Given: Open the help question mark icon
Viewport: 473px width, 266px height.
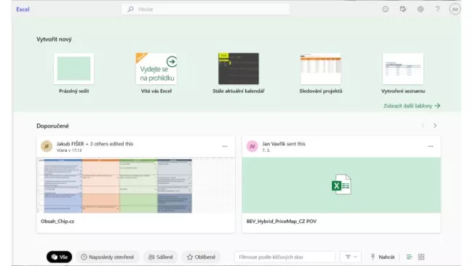Looking at the screenshot, I should point(437,9).
